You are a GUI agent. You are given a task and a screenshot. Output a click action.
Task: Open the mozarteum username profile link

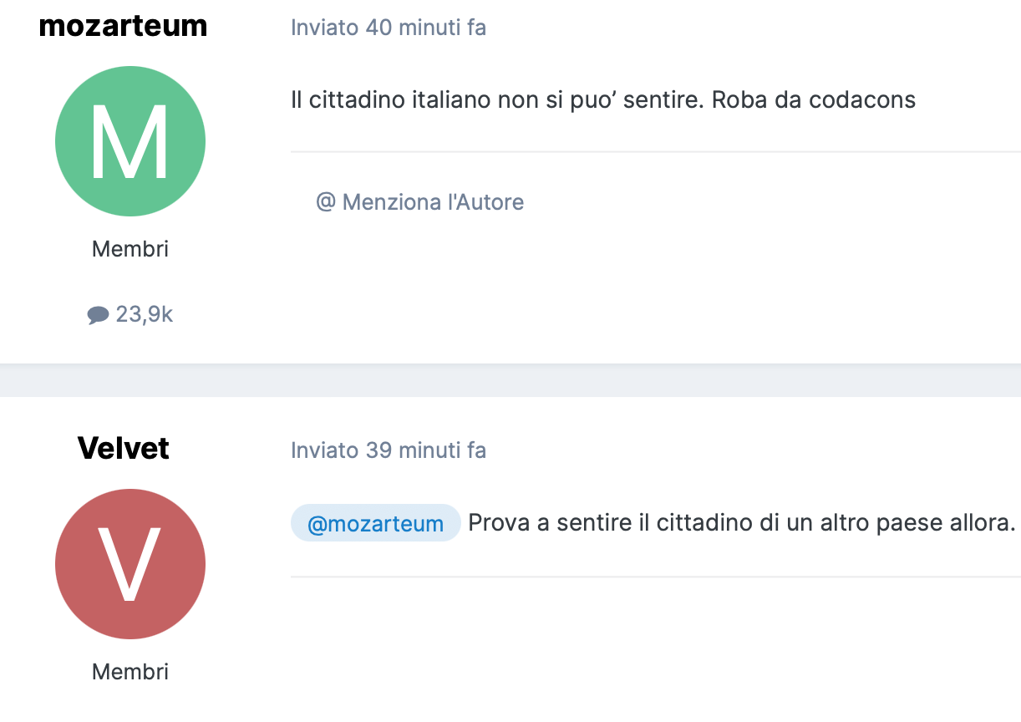[124, 26]
